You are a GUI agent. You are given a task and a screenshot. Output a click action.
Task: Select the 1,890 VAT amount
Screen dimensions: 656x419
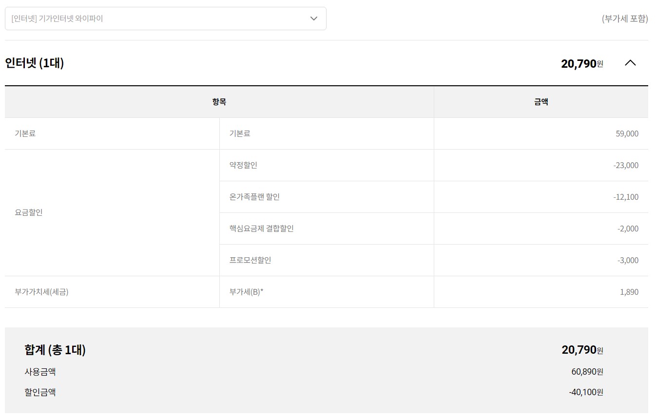click(629, 292)
